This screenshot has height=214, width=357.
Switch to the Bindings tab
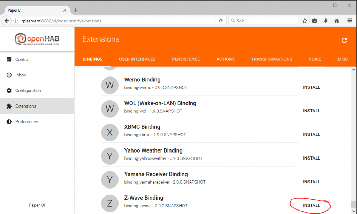click(x=92, y=59)
